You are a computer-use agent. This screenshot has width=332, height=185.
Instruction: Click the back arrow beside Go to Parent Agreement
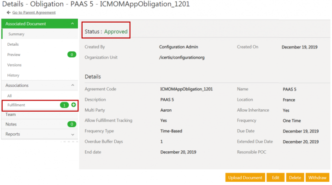8,12
